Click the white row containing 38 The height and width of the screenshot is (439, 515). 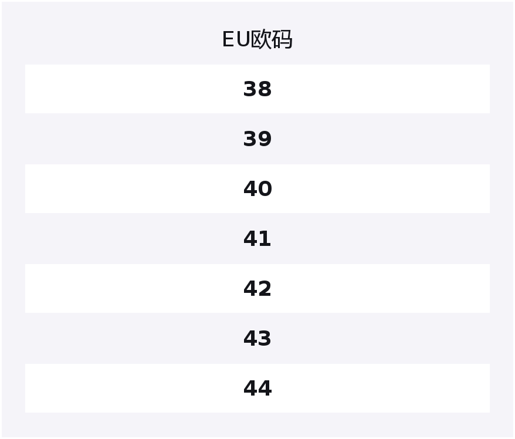pos(257,89)
